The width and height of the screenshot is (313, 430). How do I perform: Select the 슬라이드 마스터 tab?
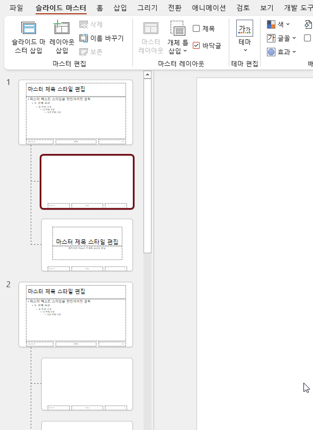61,8
